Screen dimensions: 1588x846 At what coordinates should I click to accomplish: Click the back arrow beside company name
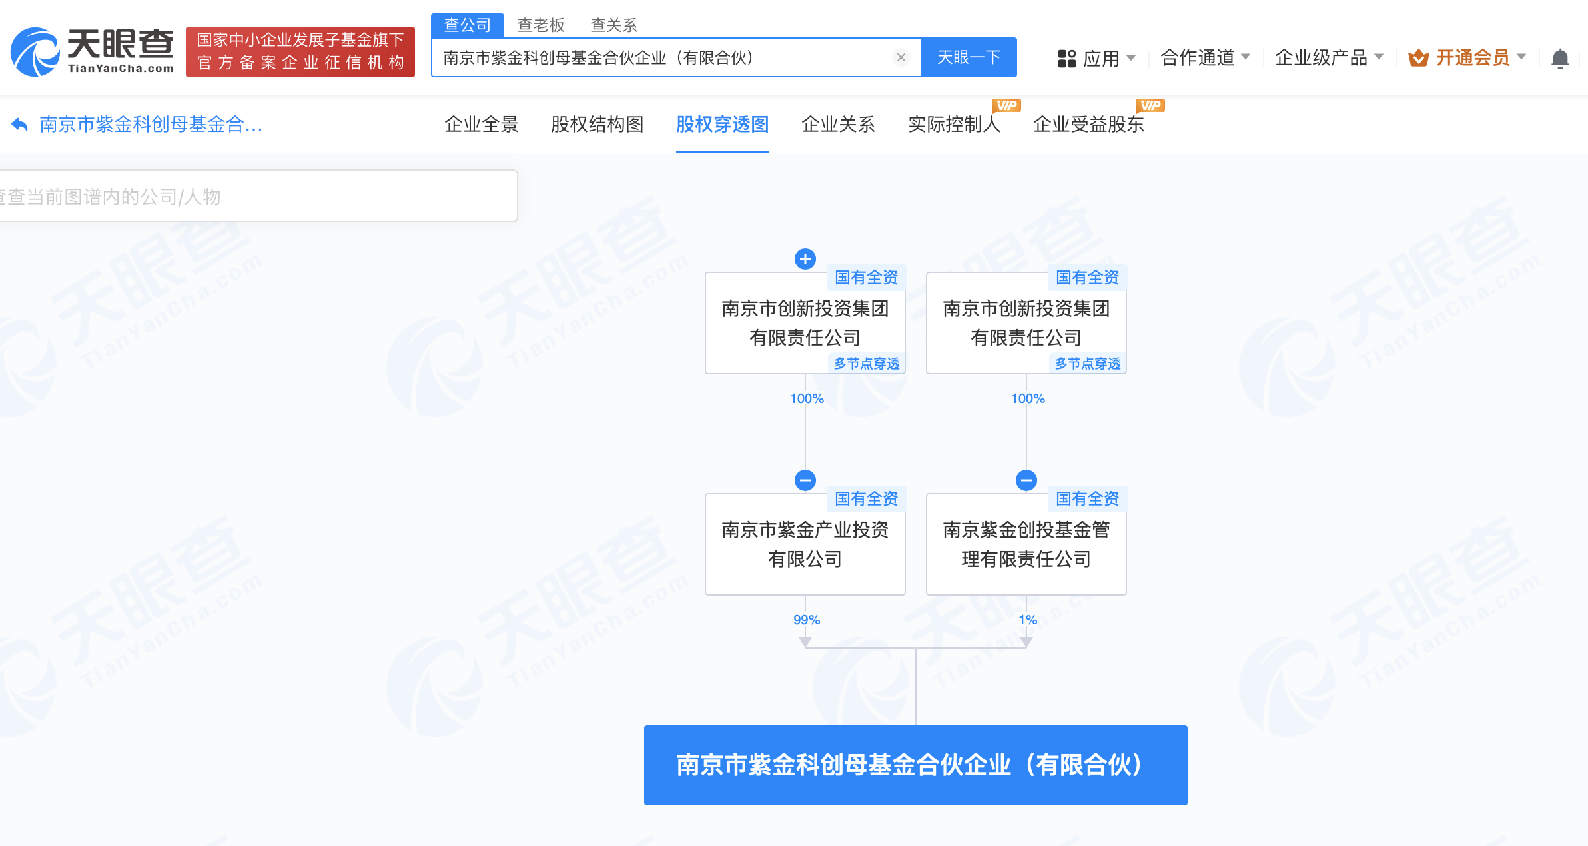tap(20, 125)
